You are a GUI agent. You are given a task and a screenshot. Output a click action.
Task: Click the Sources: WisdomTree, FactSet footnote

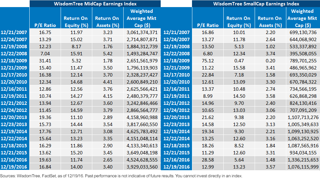[x=121, y=176]
